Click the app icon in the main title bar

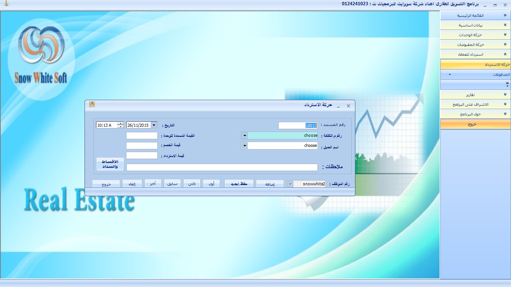tap(6, 4)
